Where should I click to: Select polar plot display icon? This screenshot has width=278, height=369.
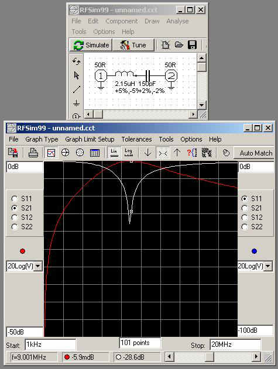80,153
